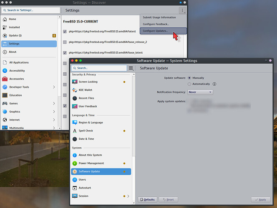Select Software Update in System Settings sidebar
Image resolution: width=277 pixels, height=208 pixels.
point(101,171)
